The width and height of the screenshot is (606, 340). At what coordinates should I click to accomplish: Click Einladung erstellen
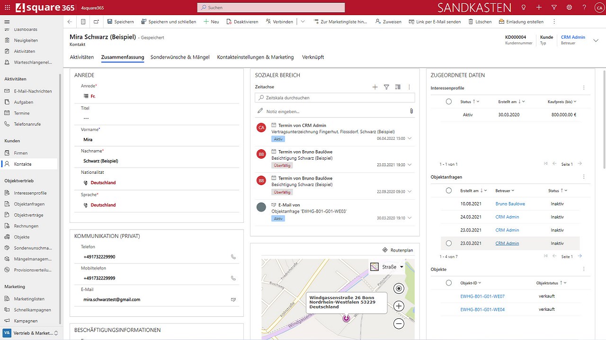pyautogui.click(x=521, y=22)
